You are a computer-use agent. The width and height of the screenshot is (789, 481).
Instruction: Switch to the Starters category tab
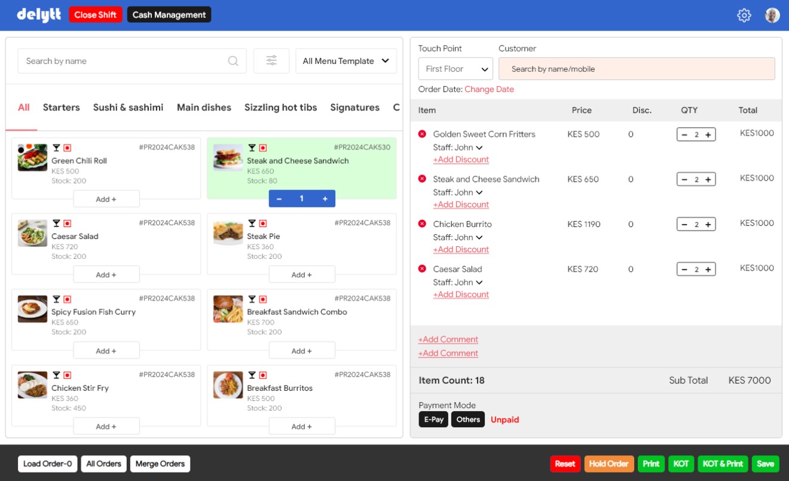point(61,108)
